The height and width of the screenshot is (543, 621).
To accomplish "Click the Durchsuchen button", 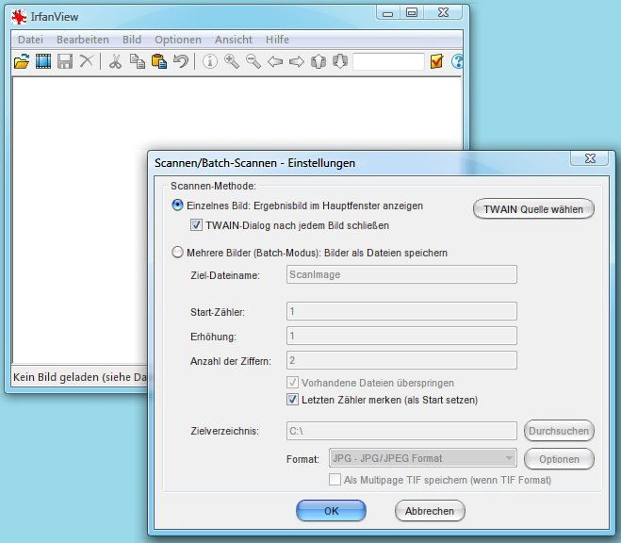I will tap(559, 431).
